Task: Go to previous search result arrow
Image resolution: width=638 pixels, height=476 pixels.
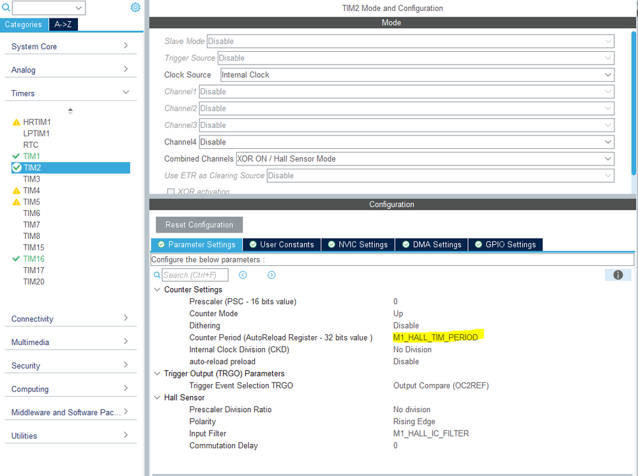Action: 243,275
